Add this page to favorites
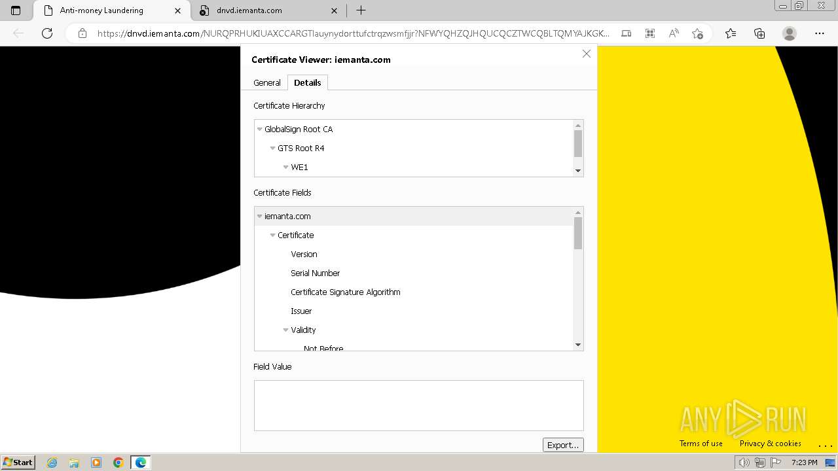This screenshot has height=471, width=838. tap(697, 33)
